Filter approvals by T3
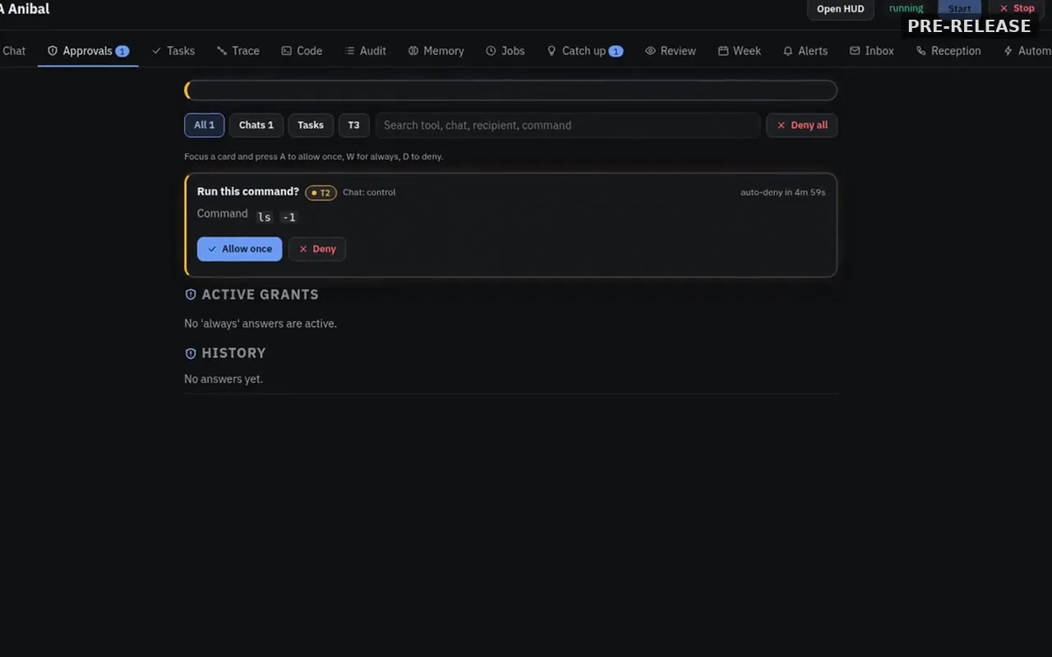The width and height of the screenshot is (1052, 657). (x=353, y=125)
